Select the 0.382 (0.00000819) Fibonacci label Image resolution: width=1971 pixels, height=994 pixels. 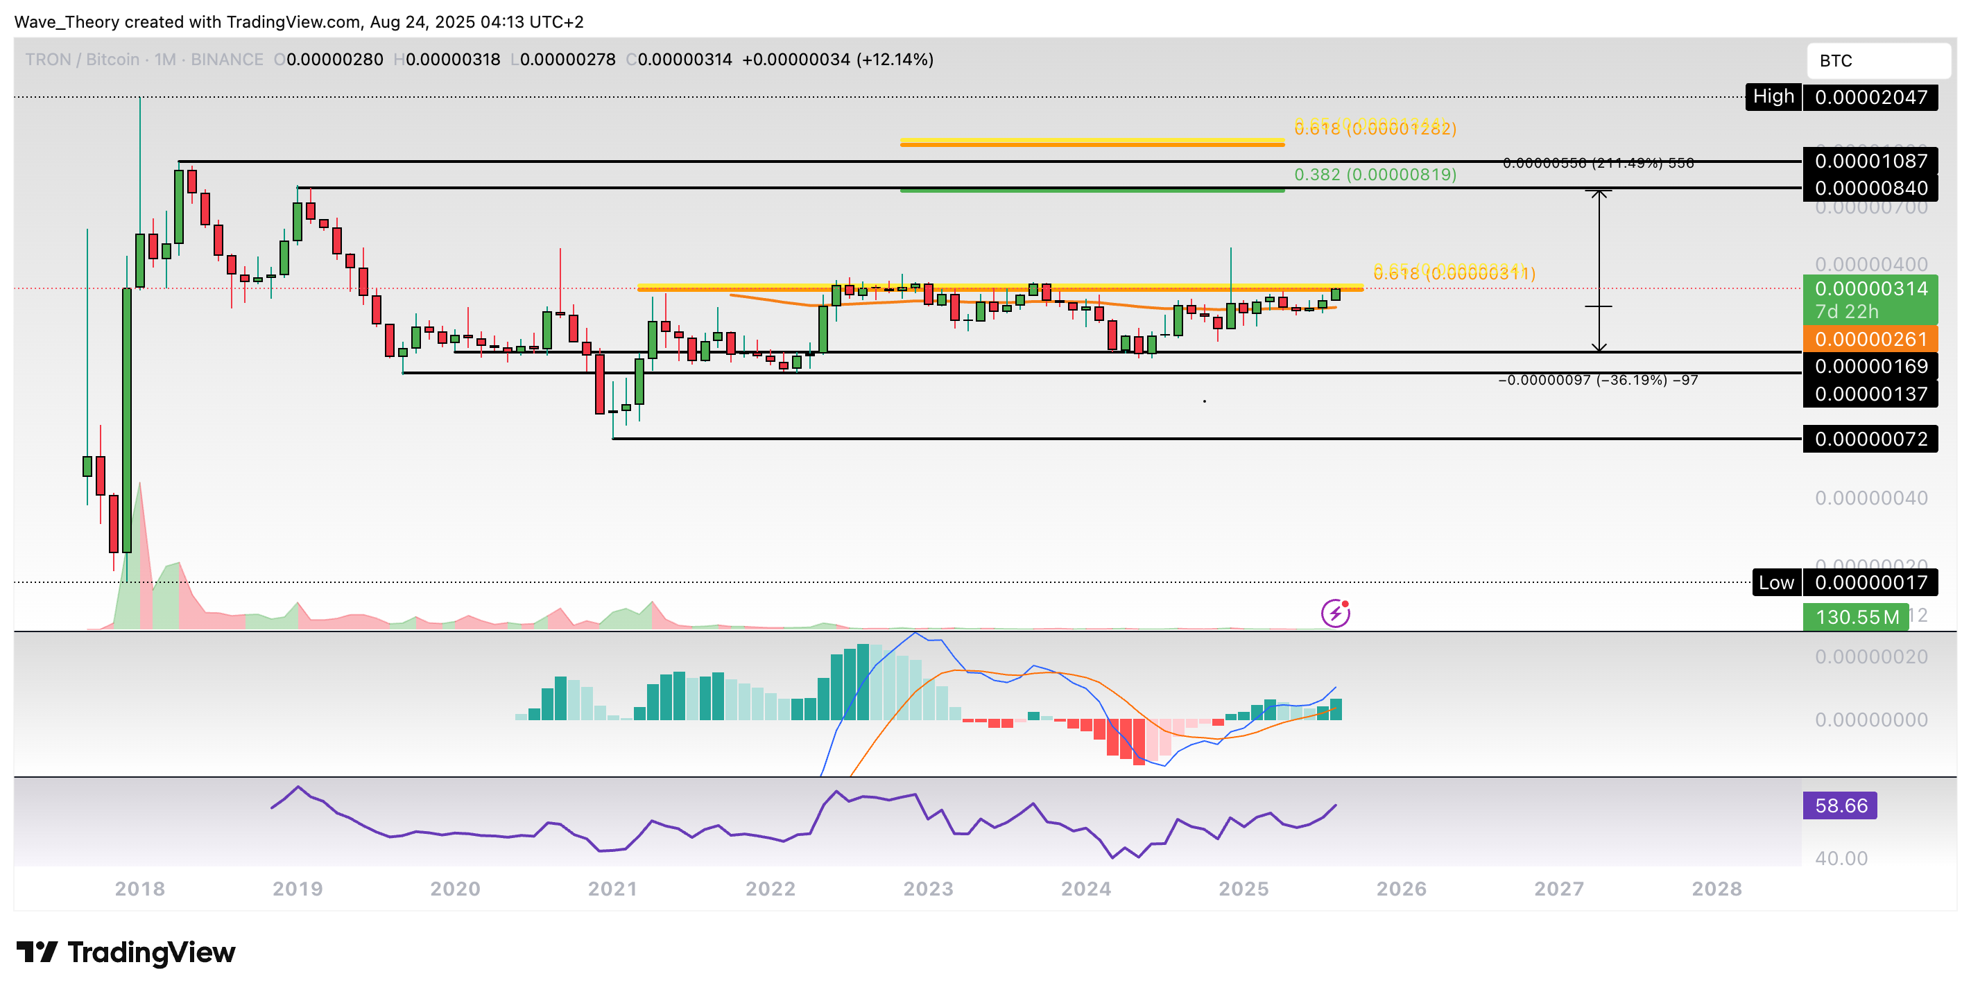click(x=1374, y=175)
